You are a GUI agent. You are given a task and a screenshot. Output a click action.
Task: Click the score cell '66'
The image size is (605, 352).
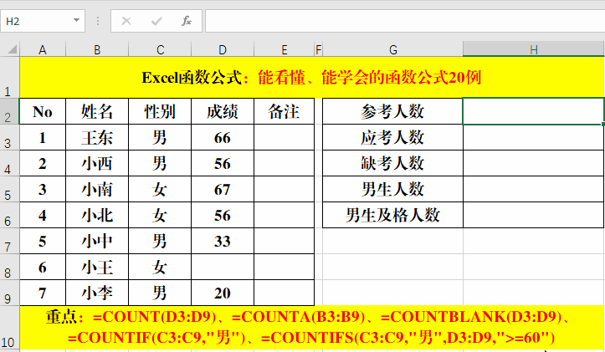coord(223,138)
